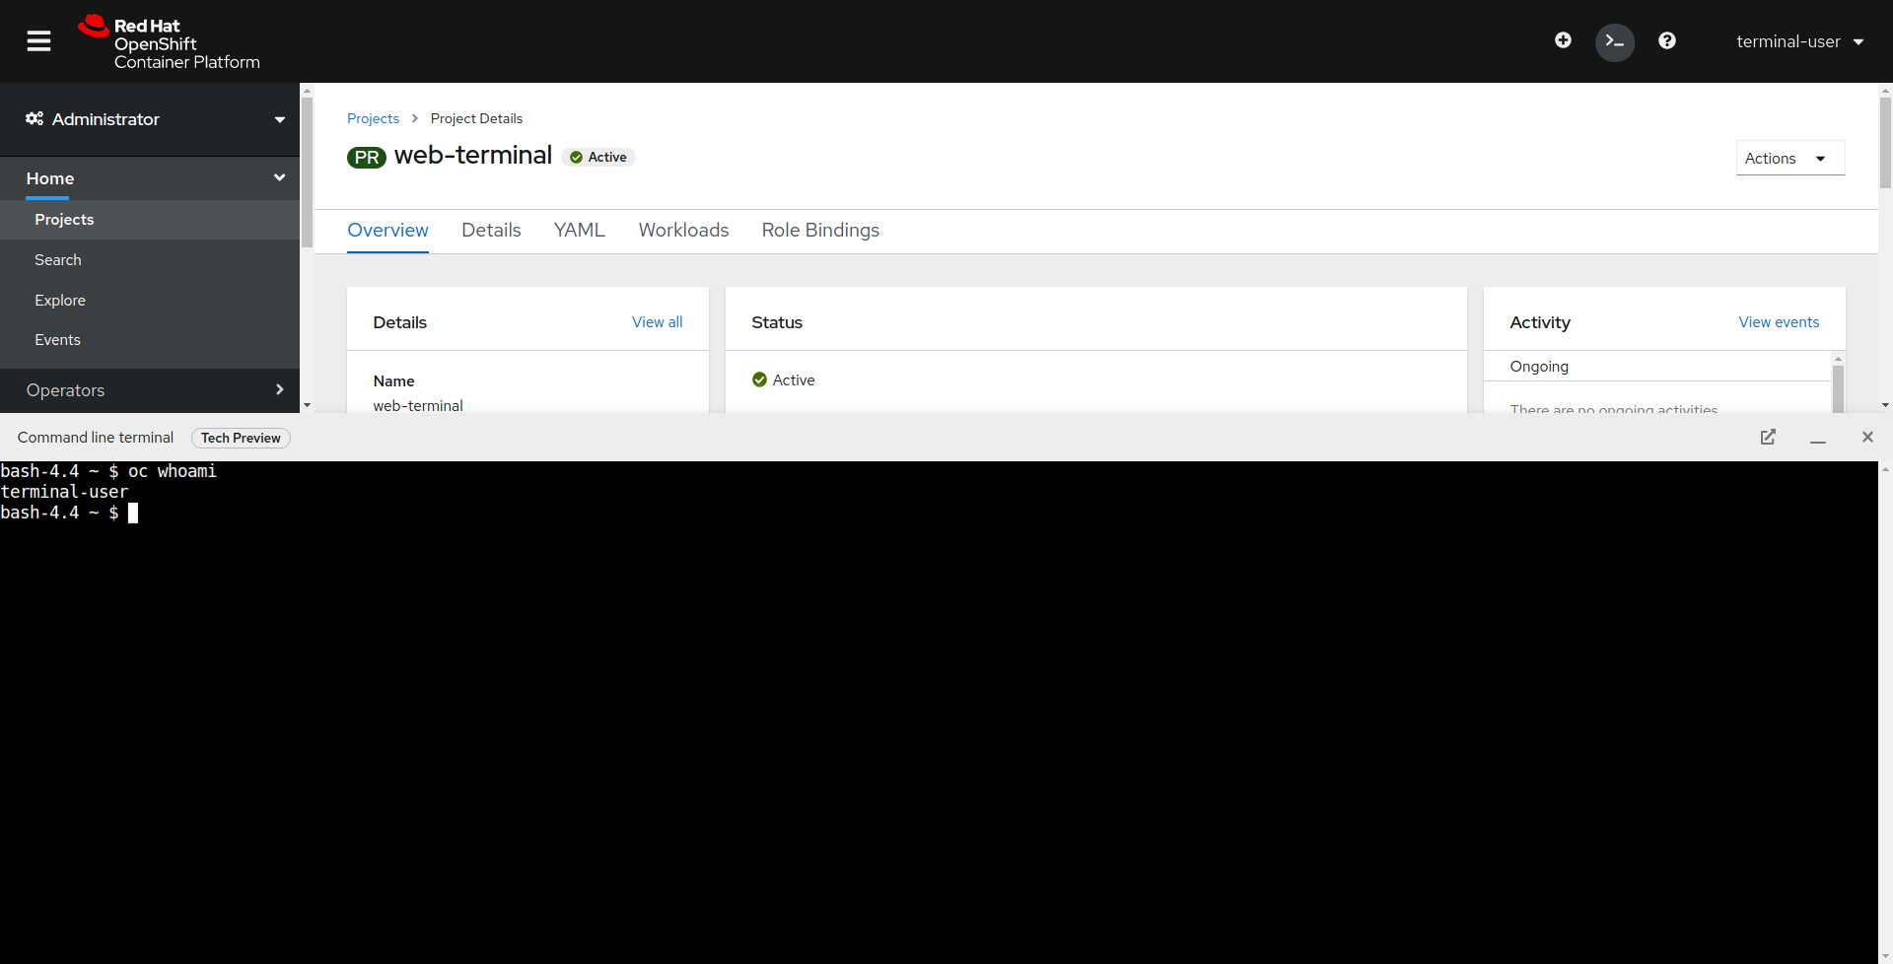The height and width of the screenshot is (964, 1893).
Task: Toggle the hamburger navigation menu
Action: click(38, 41)
